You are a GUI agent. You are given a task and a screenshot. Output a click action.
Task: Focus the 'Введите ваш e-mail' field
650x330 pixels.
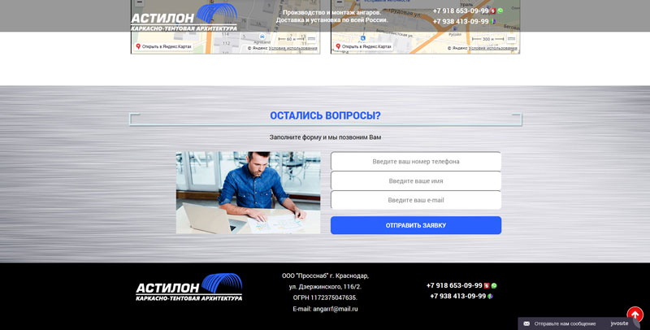[x=416, y=200]
